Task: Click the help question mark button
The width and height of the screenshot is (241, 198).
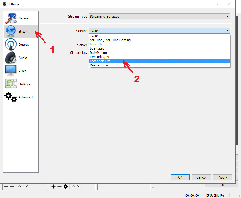Action: coord(217,4)
